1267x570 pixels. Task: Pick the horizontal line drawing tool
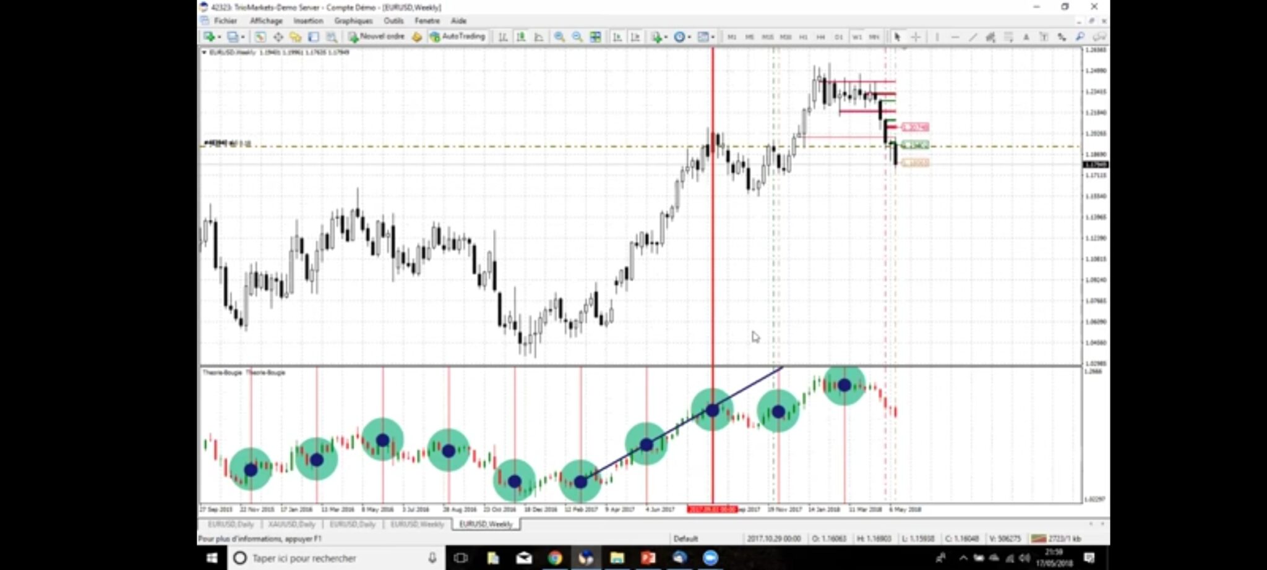tap(955, 37)
